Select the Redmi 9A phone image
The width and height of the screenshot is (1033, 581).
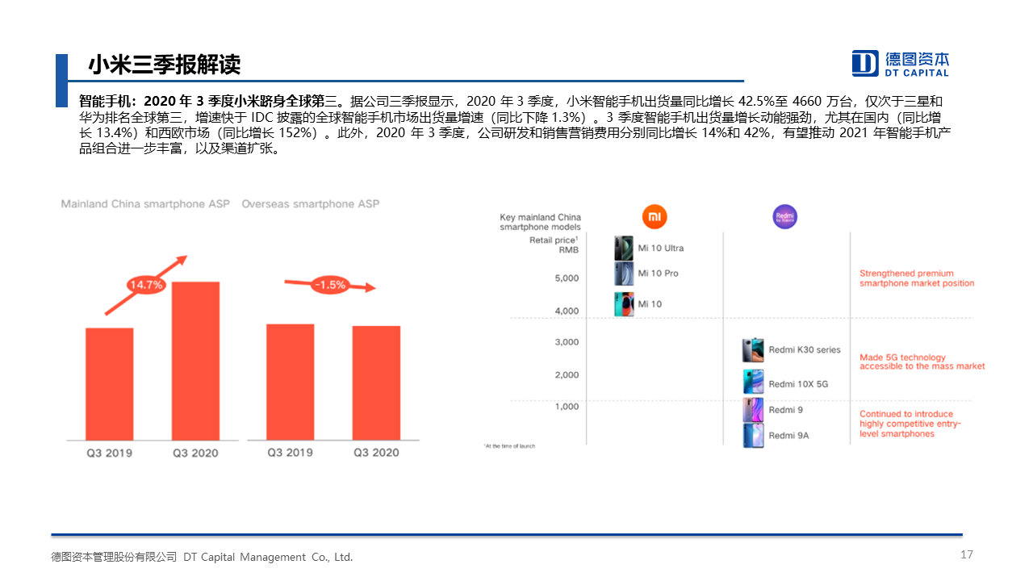pos(753,435)
